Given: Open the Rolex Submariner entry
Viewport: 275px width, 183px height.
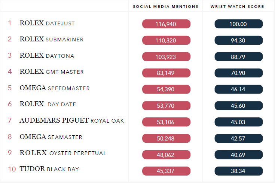Looking at the screenshot, I should pyautogui.click(x=51, y=39).
